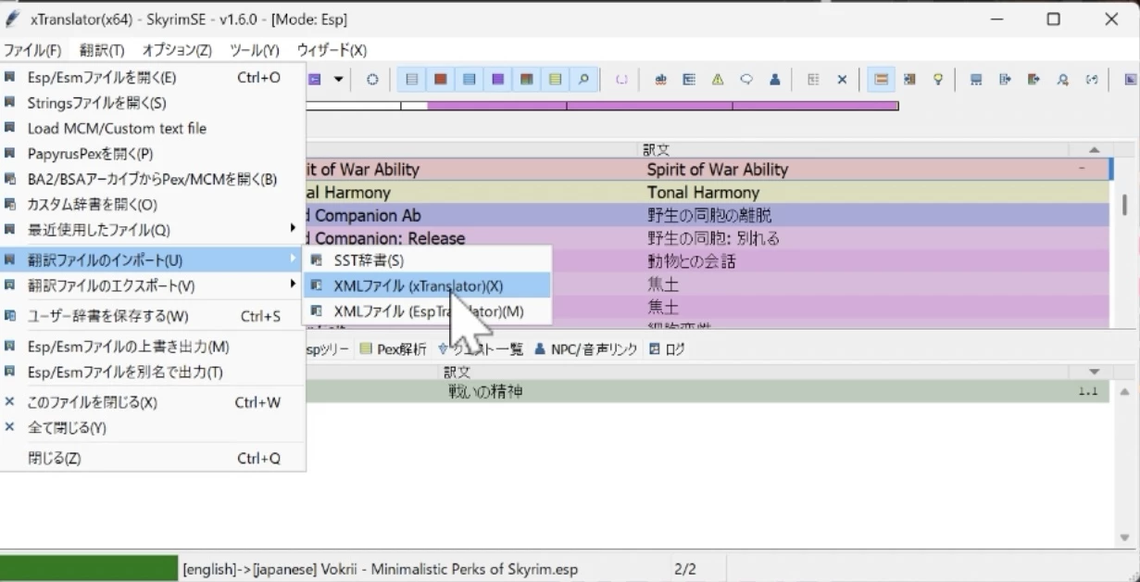Click the X icon in the toolbar
1140x582 pixels.
tap(842, 80)
